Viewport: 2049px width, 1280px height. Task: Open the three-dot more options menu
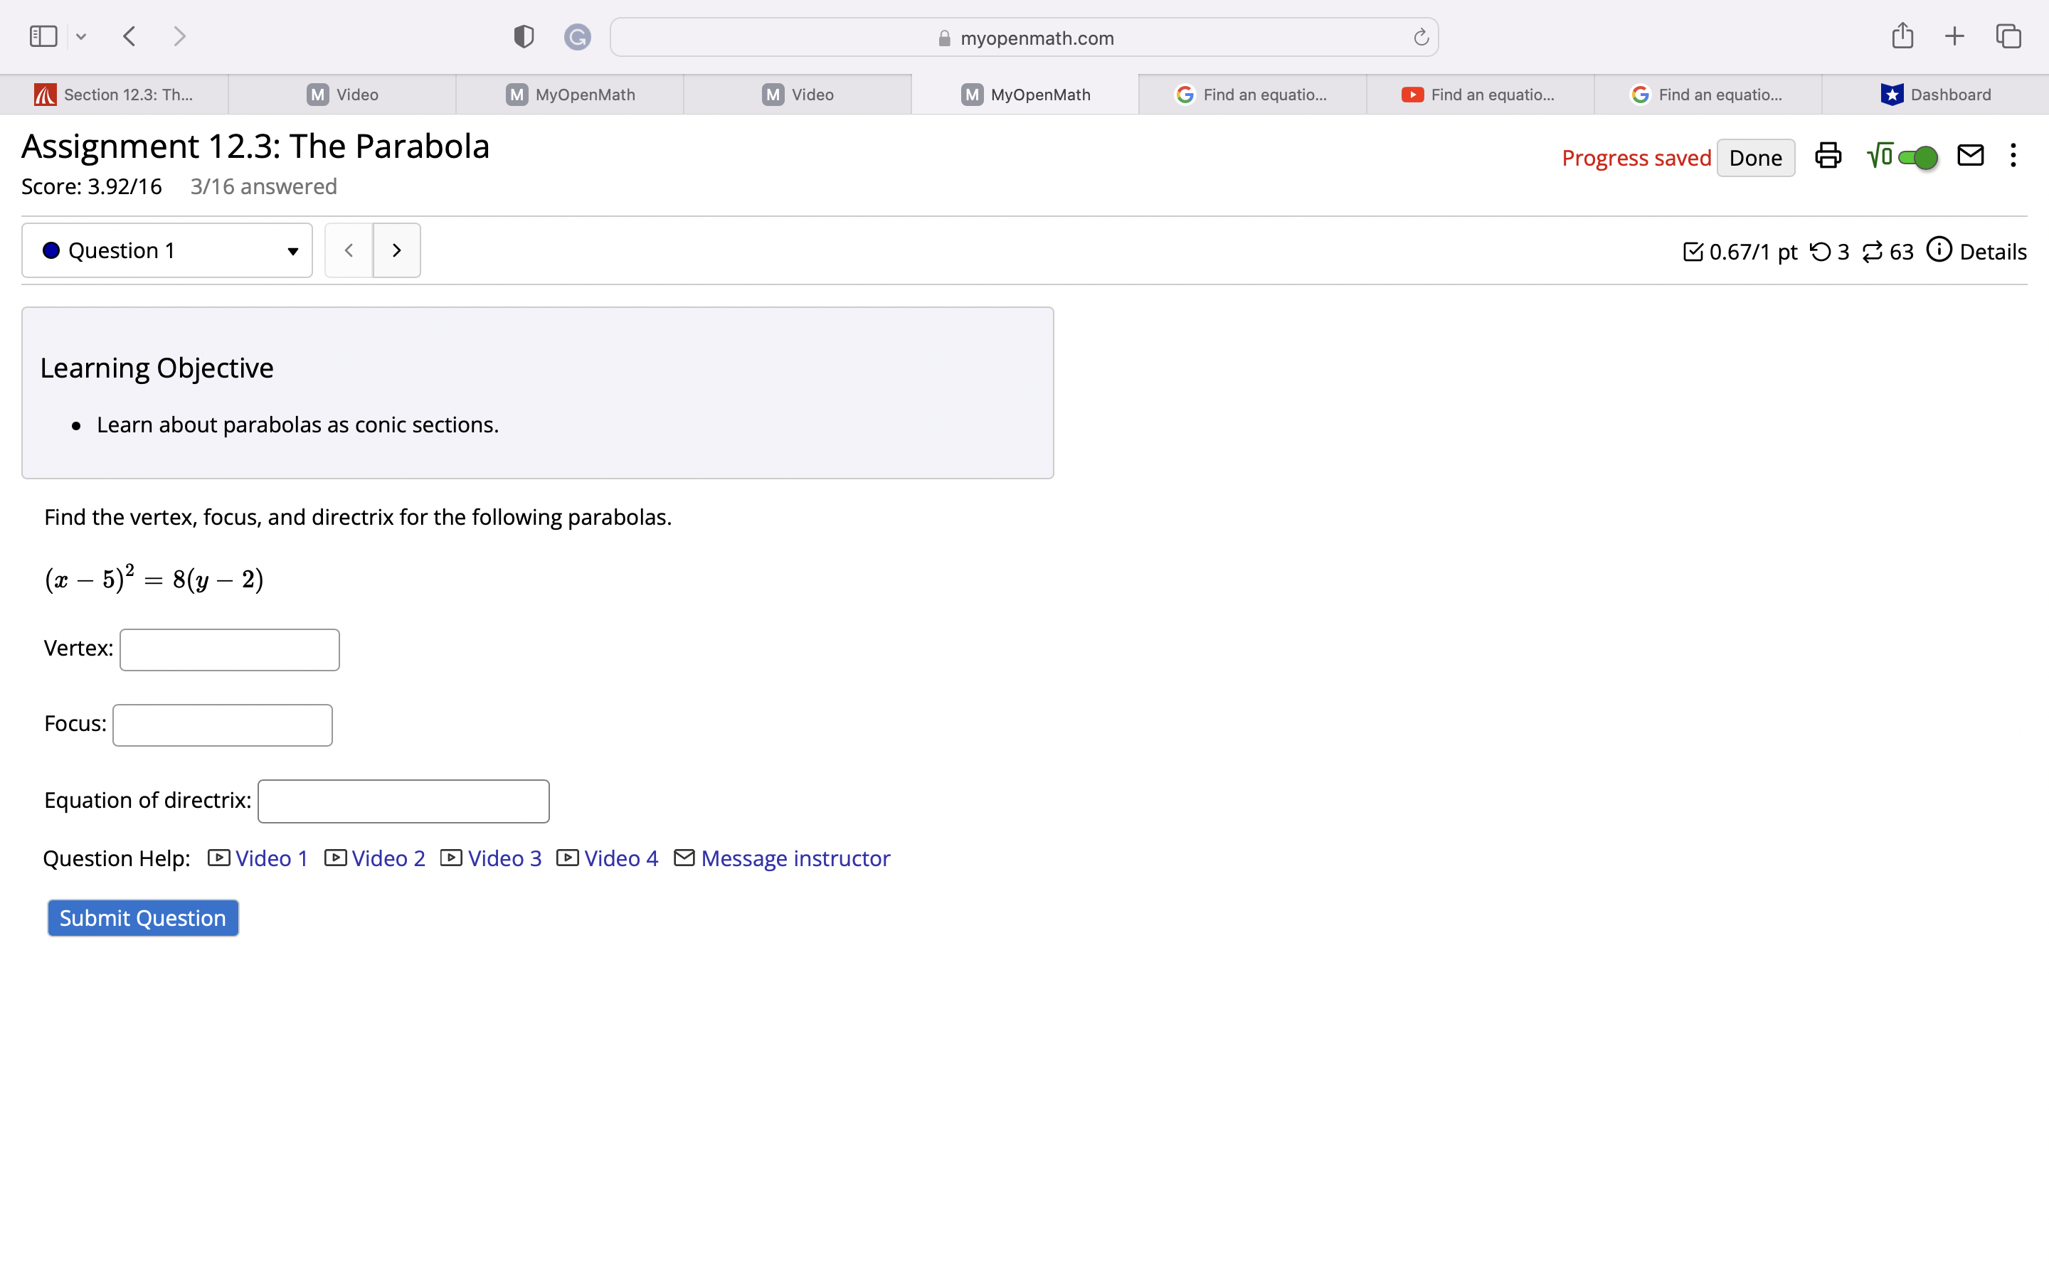2013,156
